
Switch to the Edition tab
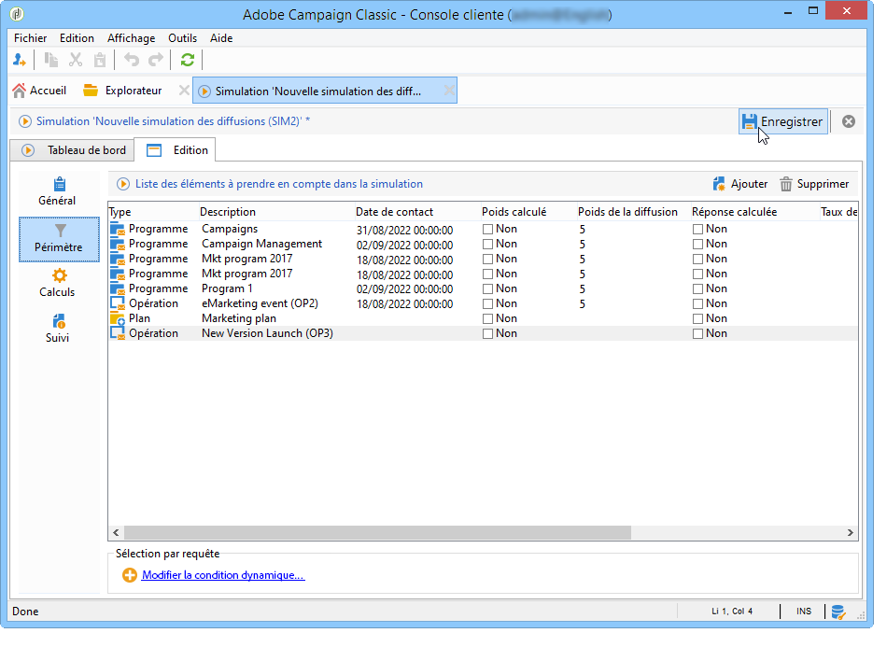tap(176, 150)
